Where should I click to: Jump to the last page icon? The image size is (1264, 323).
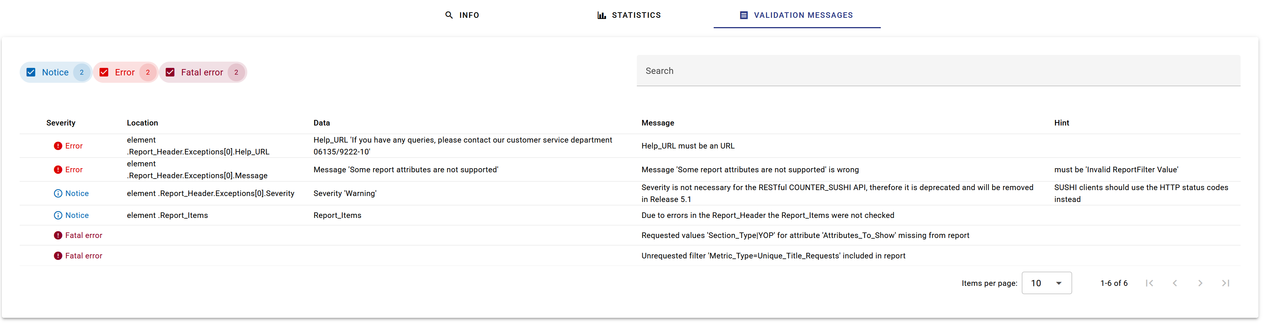tap(1225, 283)
